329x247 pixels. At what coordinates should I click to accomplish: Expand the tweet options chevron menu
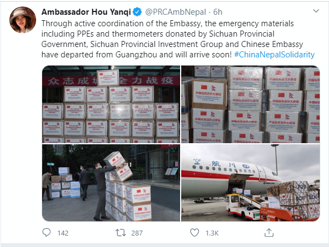click(316, 11)
